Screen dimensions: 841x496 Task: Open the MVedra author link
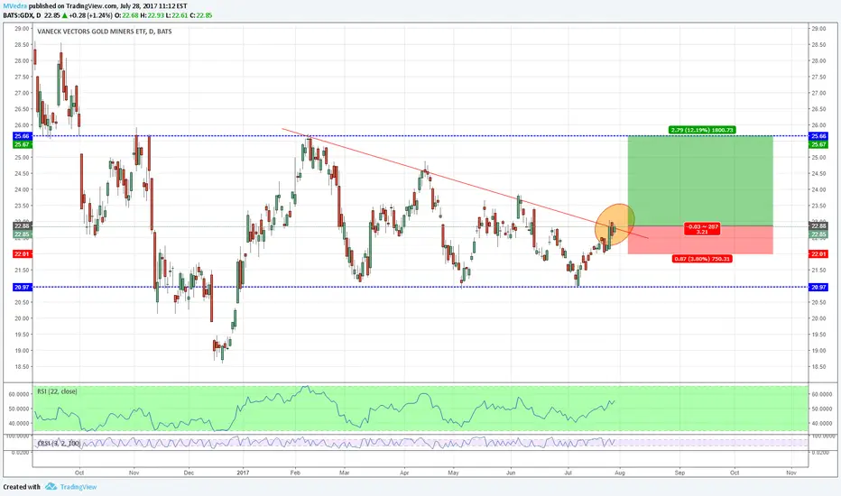coord(15,6)
